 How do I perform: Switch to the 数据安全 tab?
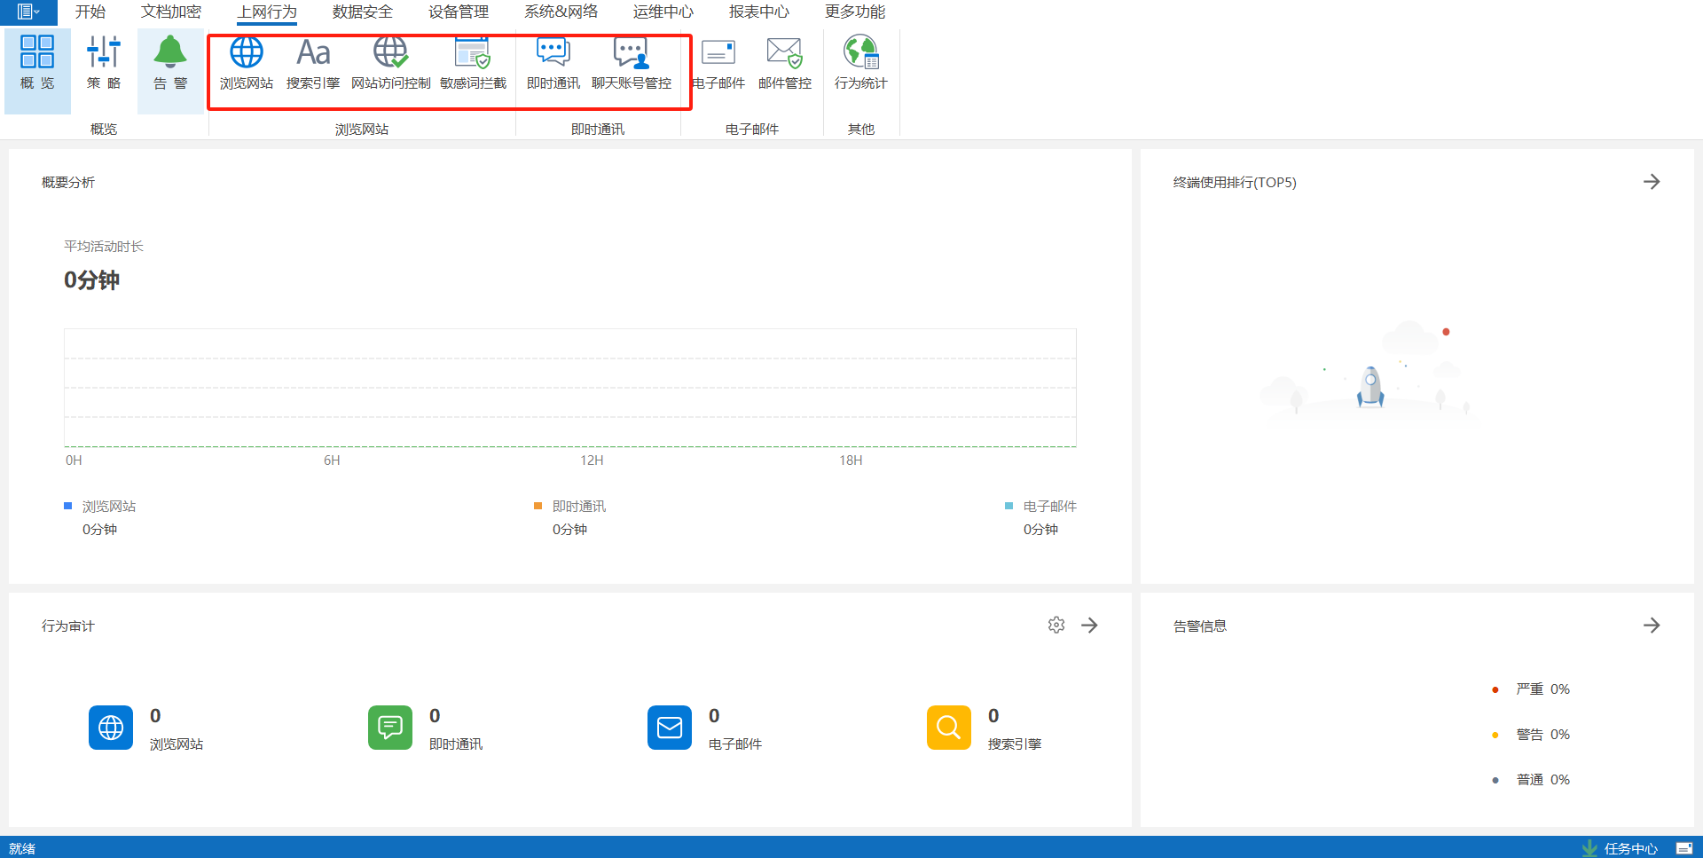coord(362,12)
